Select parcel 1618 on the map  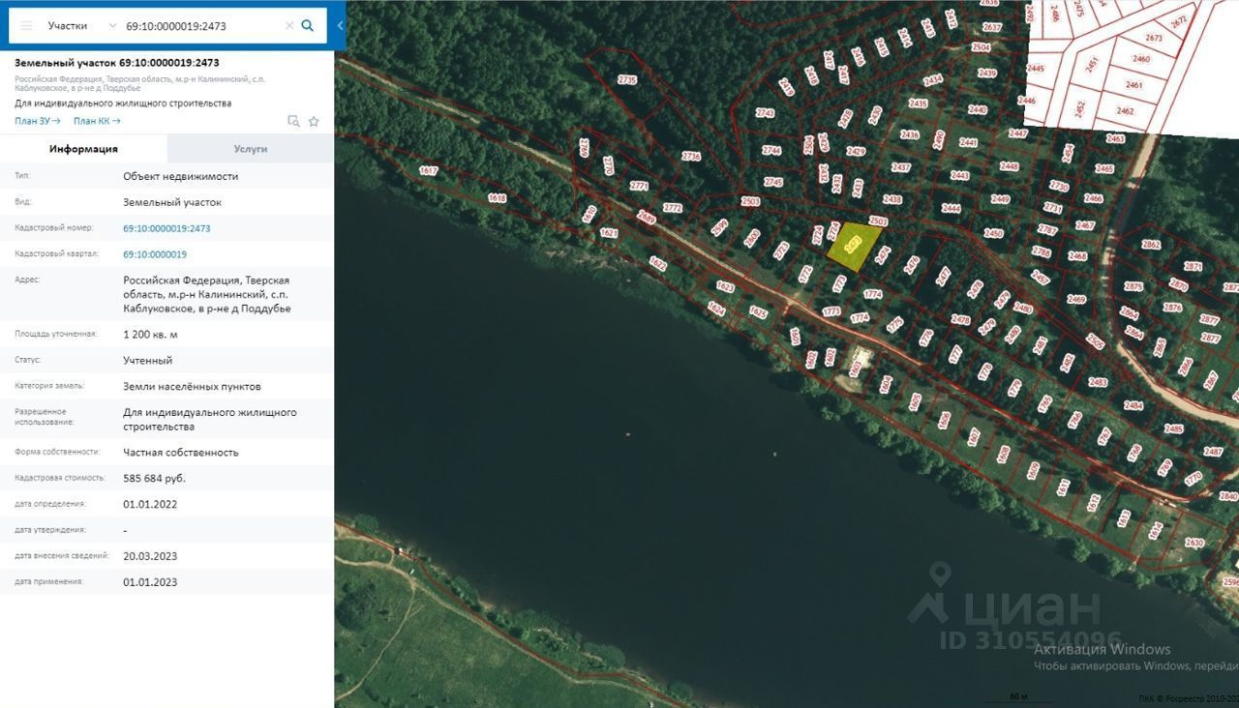click(497, 197)
